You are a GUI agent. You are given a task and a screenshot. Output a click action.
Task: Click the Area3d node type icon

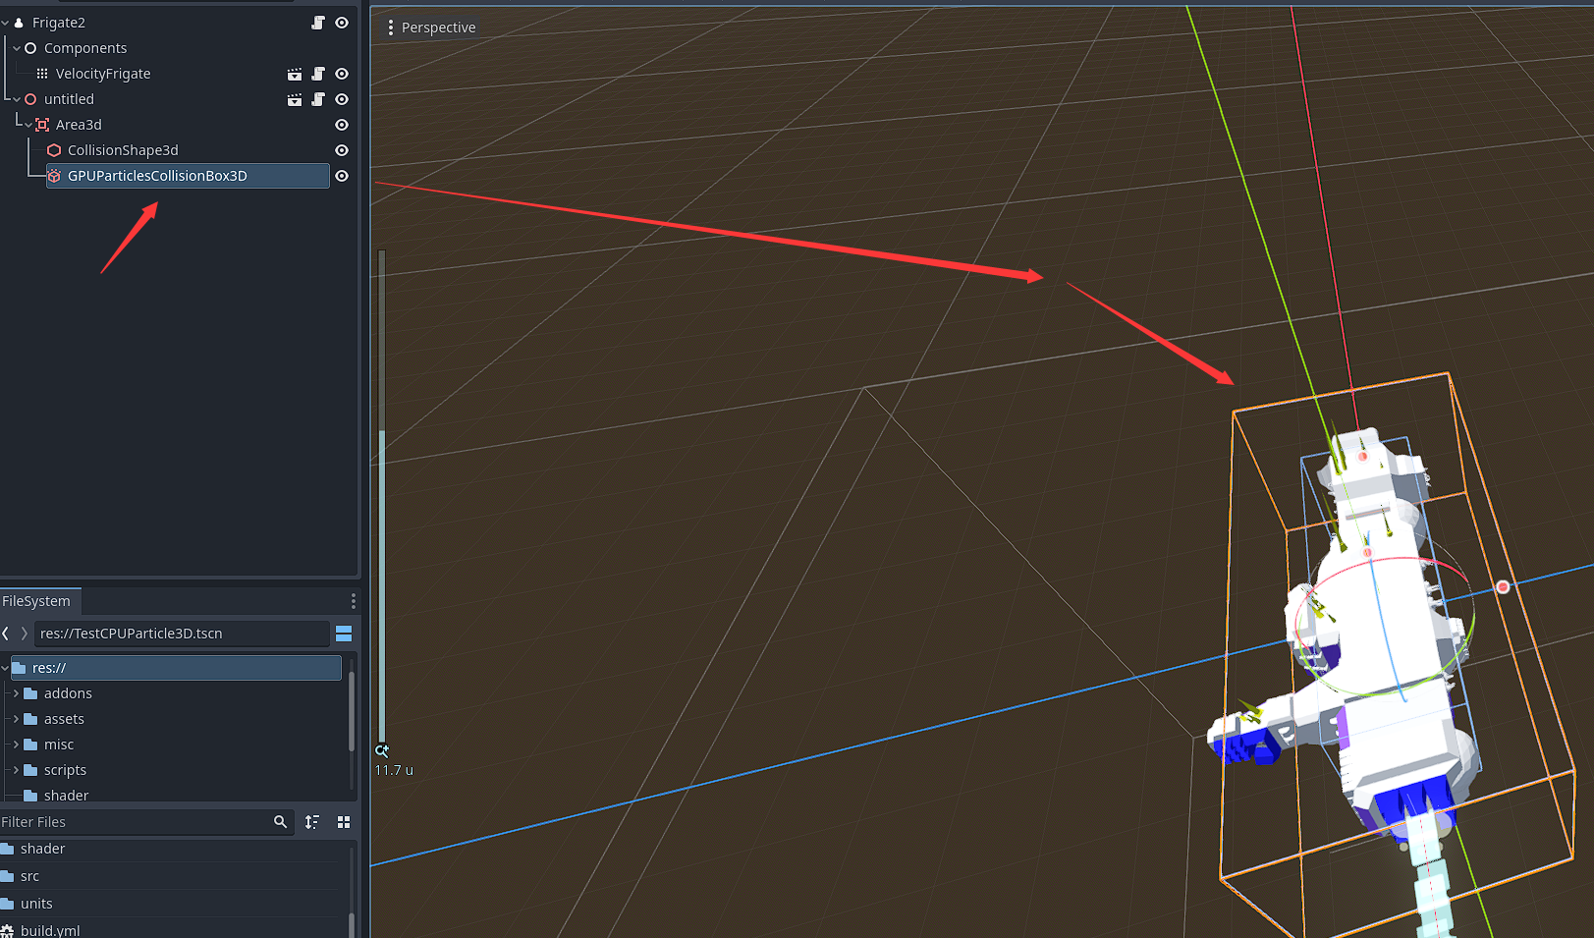[x=42, y=125]
